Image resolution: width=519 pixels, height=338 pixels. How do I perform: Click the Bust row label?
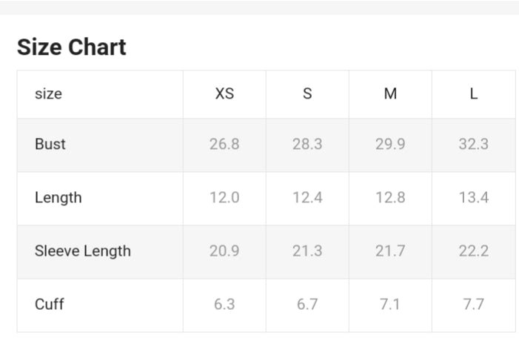(50, 145)
